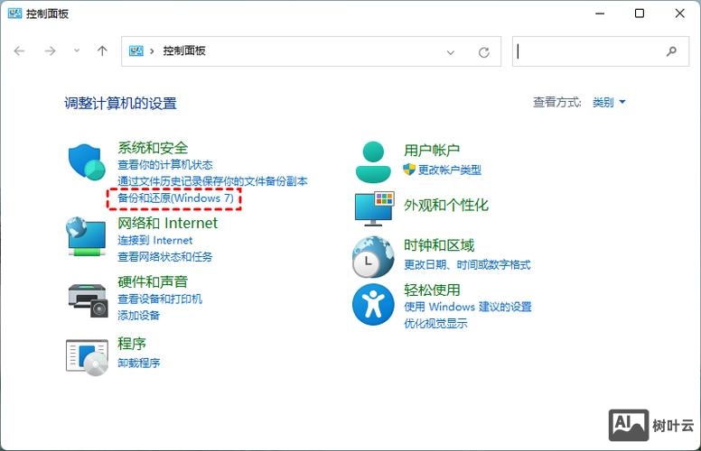The width and height of the screenshot is (701, 451).
Task: Click the 调整计算机的设置 heading
Action: 120,103
